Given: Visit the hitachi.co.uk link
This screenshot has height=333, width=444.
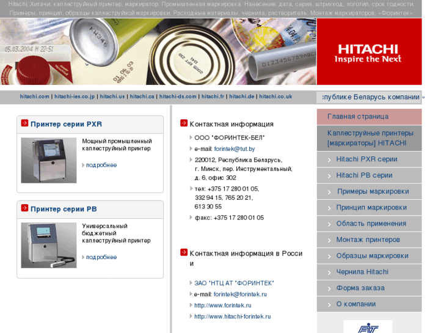Looking at the screenshot, I should (275, 97).
